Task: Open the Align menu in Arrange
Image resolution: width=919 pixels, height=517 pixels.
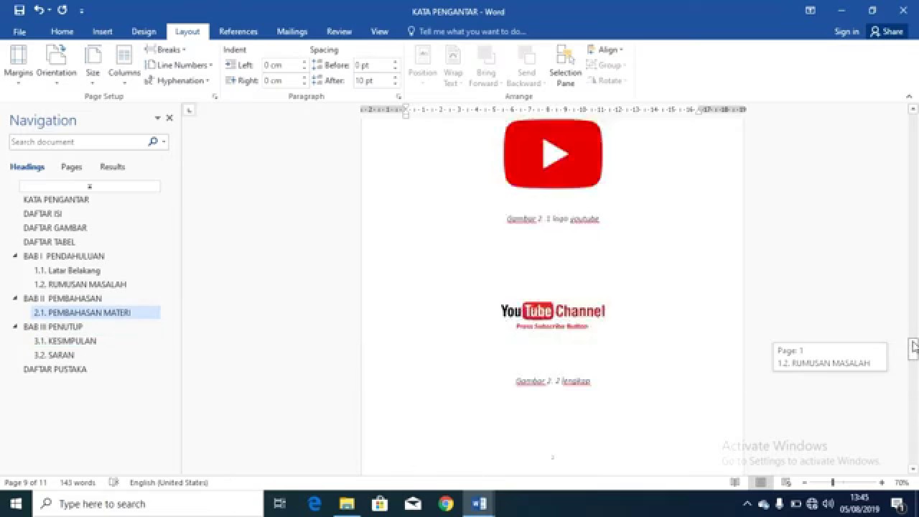Action: [605, 50]
